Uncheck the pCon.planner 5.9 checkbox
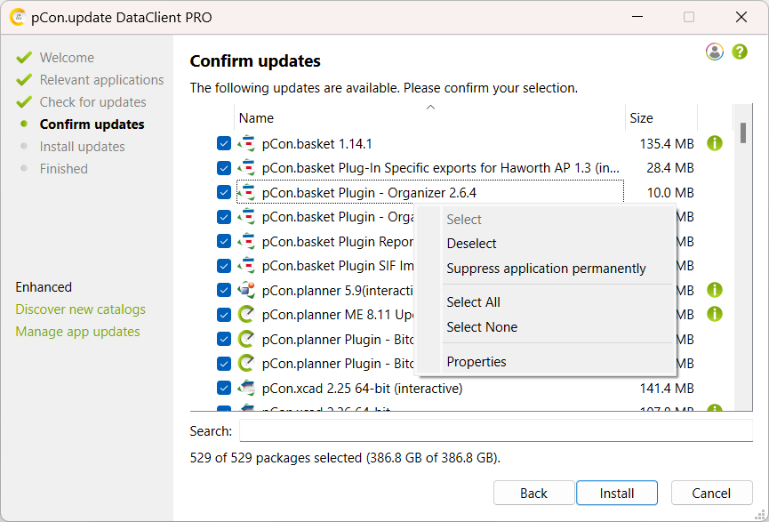769x522 pixels. tap(224, 290)
